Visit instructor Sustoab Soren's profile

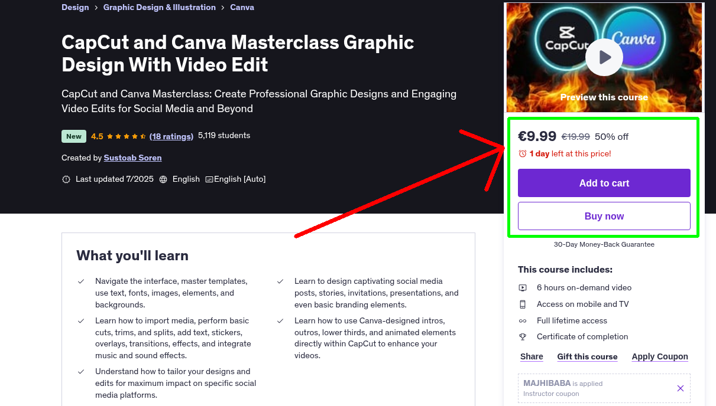[132, 158]
